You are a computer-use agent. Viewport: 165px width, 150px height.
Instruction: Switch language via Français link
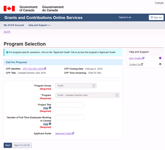click(x=159, y=3)
